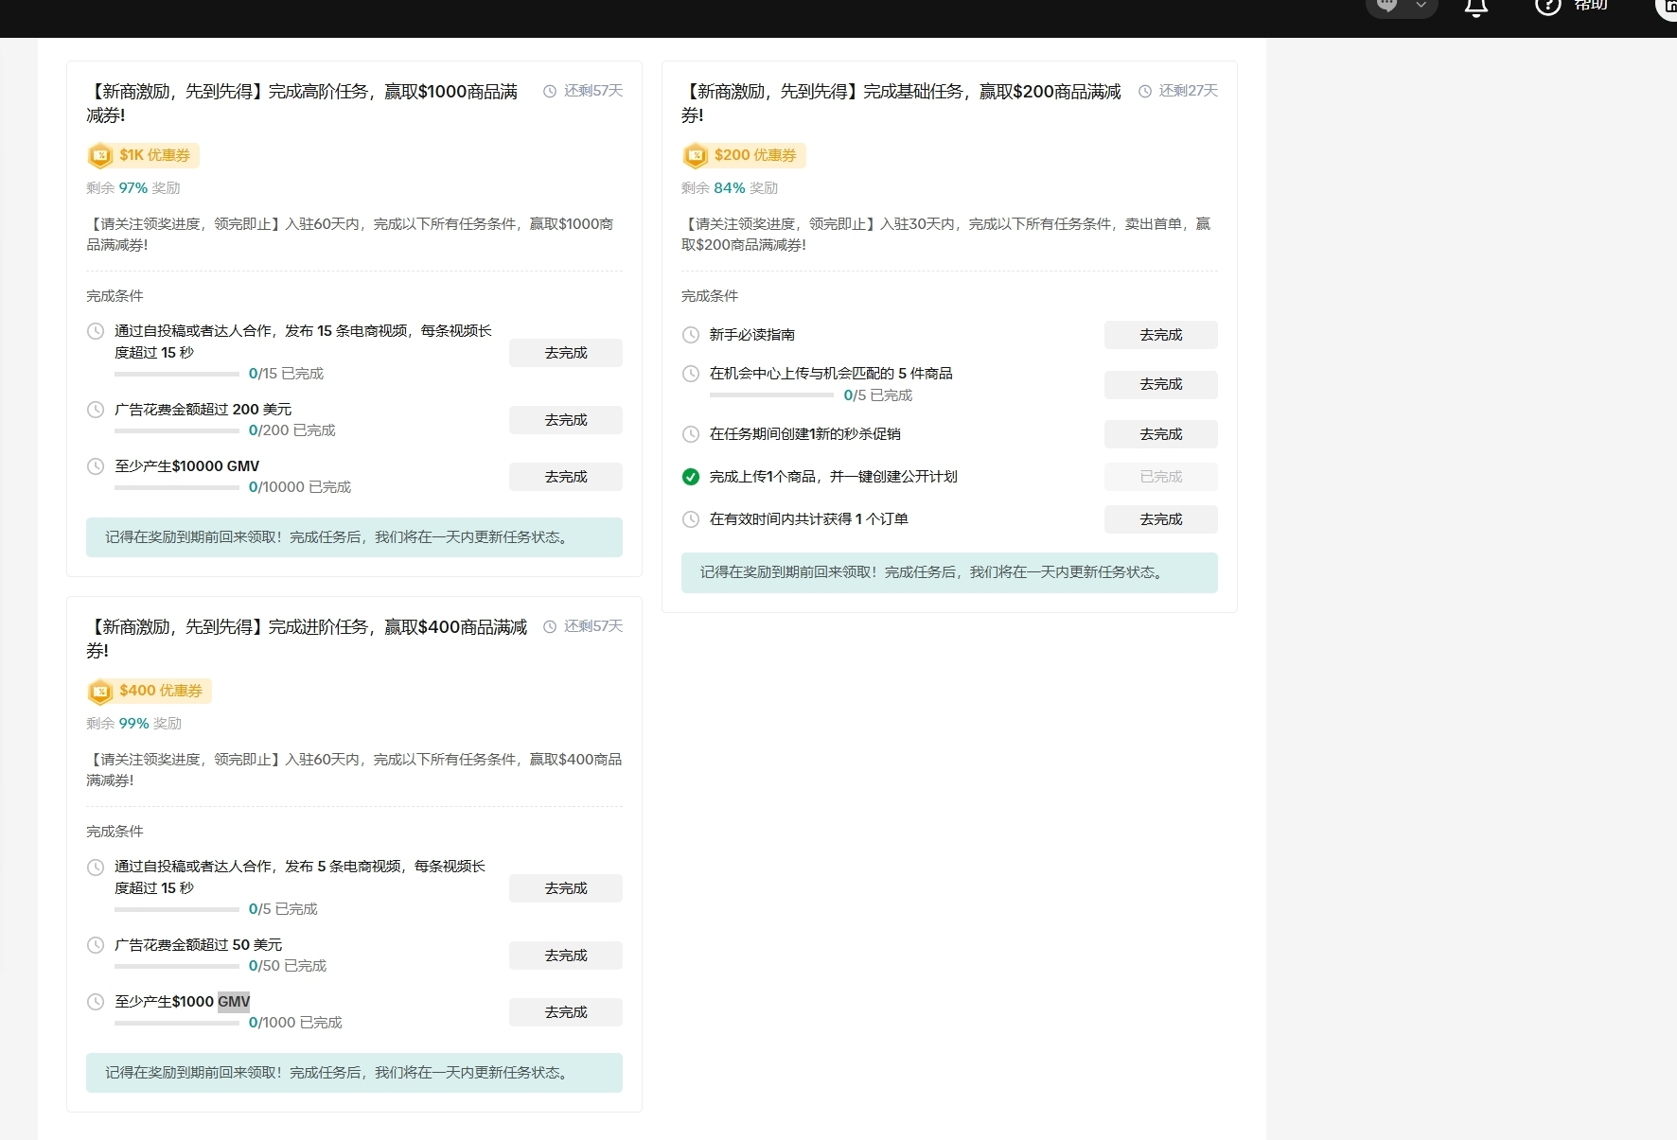Click the clock icon beside 还剩27天

pos(1145,92)
